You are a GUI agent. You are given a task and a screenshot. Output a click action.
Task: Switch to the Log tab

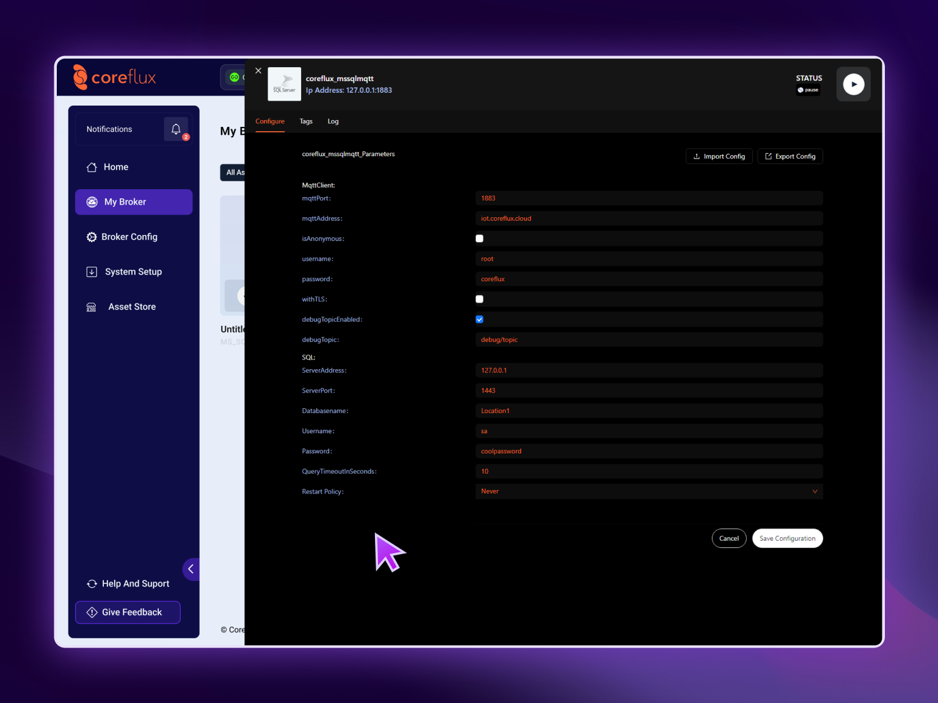333,121
